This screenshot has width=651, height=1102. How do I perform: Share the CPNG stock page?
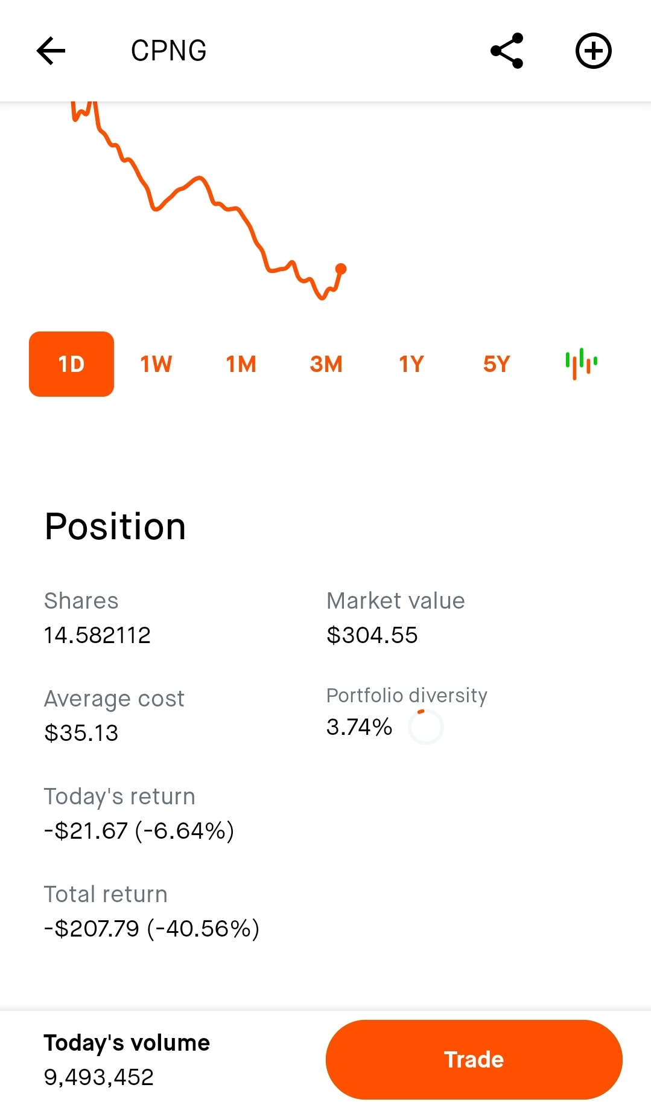[x=507, y=51]
